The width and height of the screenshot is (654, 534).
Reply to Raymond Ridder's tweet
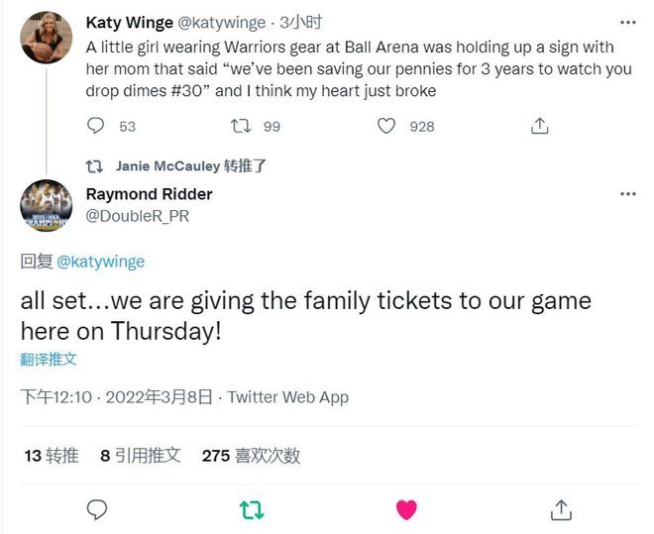(97, 509)
